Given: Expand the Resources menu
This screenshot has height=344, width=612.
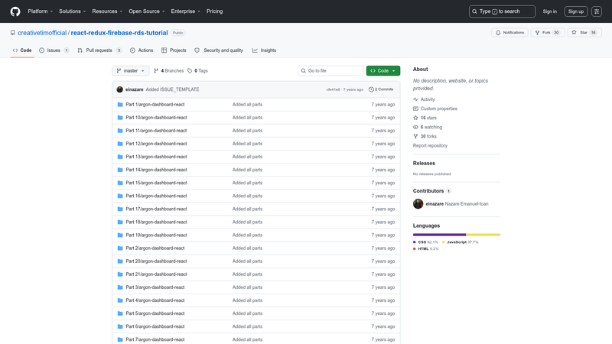Looking at the screenshot, I should click(107, 11).
